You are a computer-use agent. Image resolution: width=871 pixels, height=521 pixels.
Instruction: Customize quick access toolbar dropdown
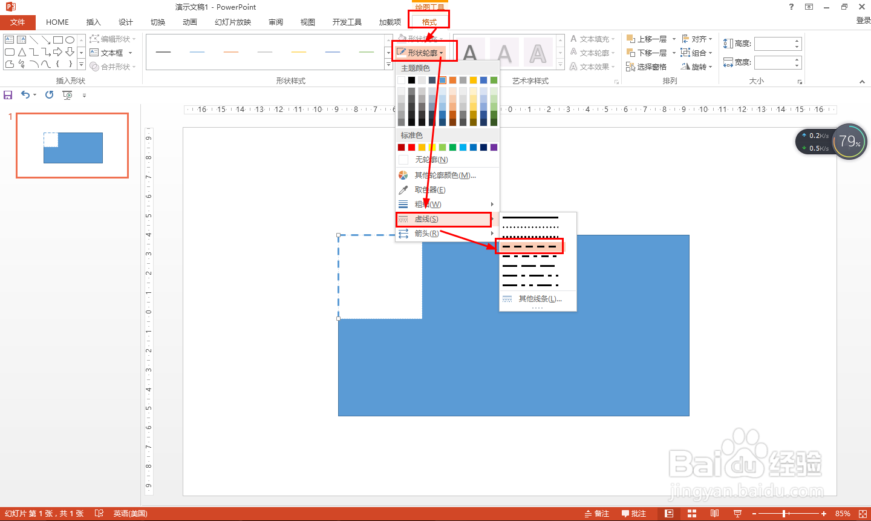click(84, 96)
